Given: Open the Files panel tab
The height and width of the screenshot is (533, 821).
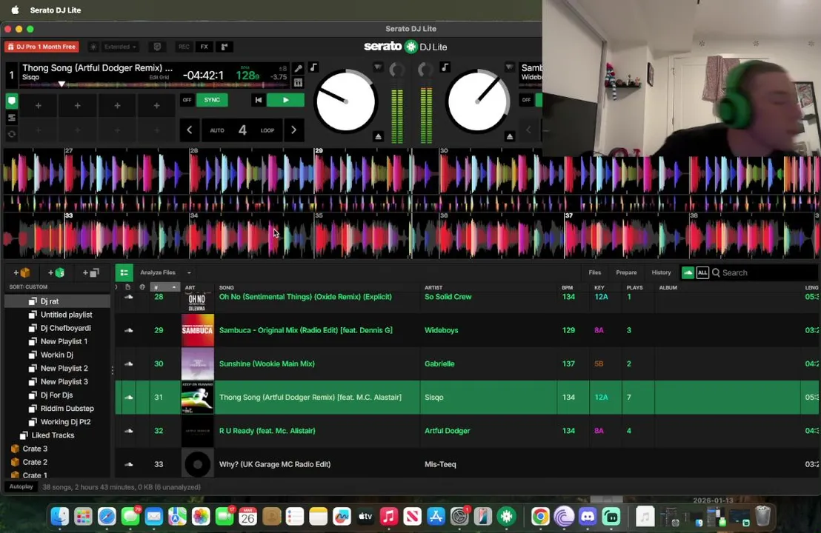Looking at the screenshot, I should 595,272.
